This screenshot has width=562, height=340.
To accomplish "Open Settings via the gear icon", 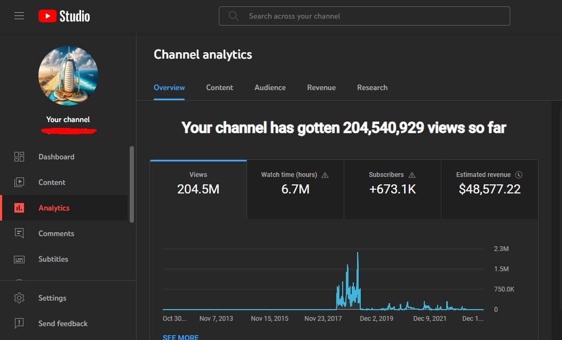I will (19, 298).
